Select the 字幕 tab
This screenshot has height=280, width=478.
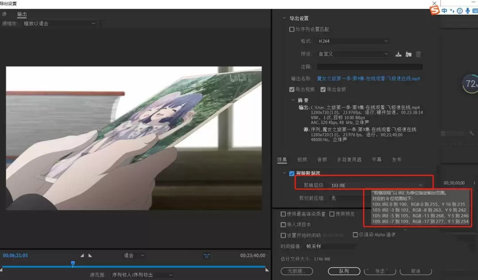377,159
